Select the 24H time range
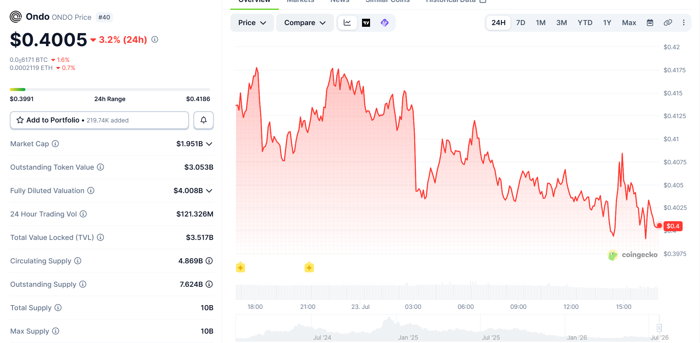This screenshot has width=700, height=343. [498, 23]
